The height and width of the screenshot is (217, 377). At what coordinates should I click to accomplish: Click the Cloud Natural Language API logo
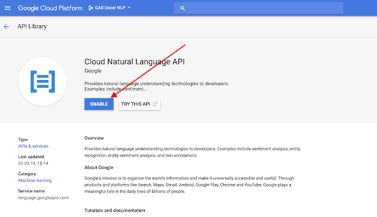pos(43,82)
